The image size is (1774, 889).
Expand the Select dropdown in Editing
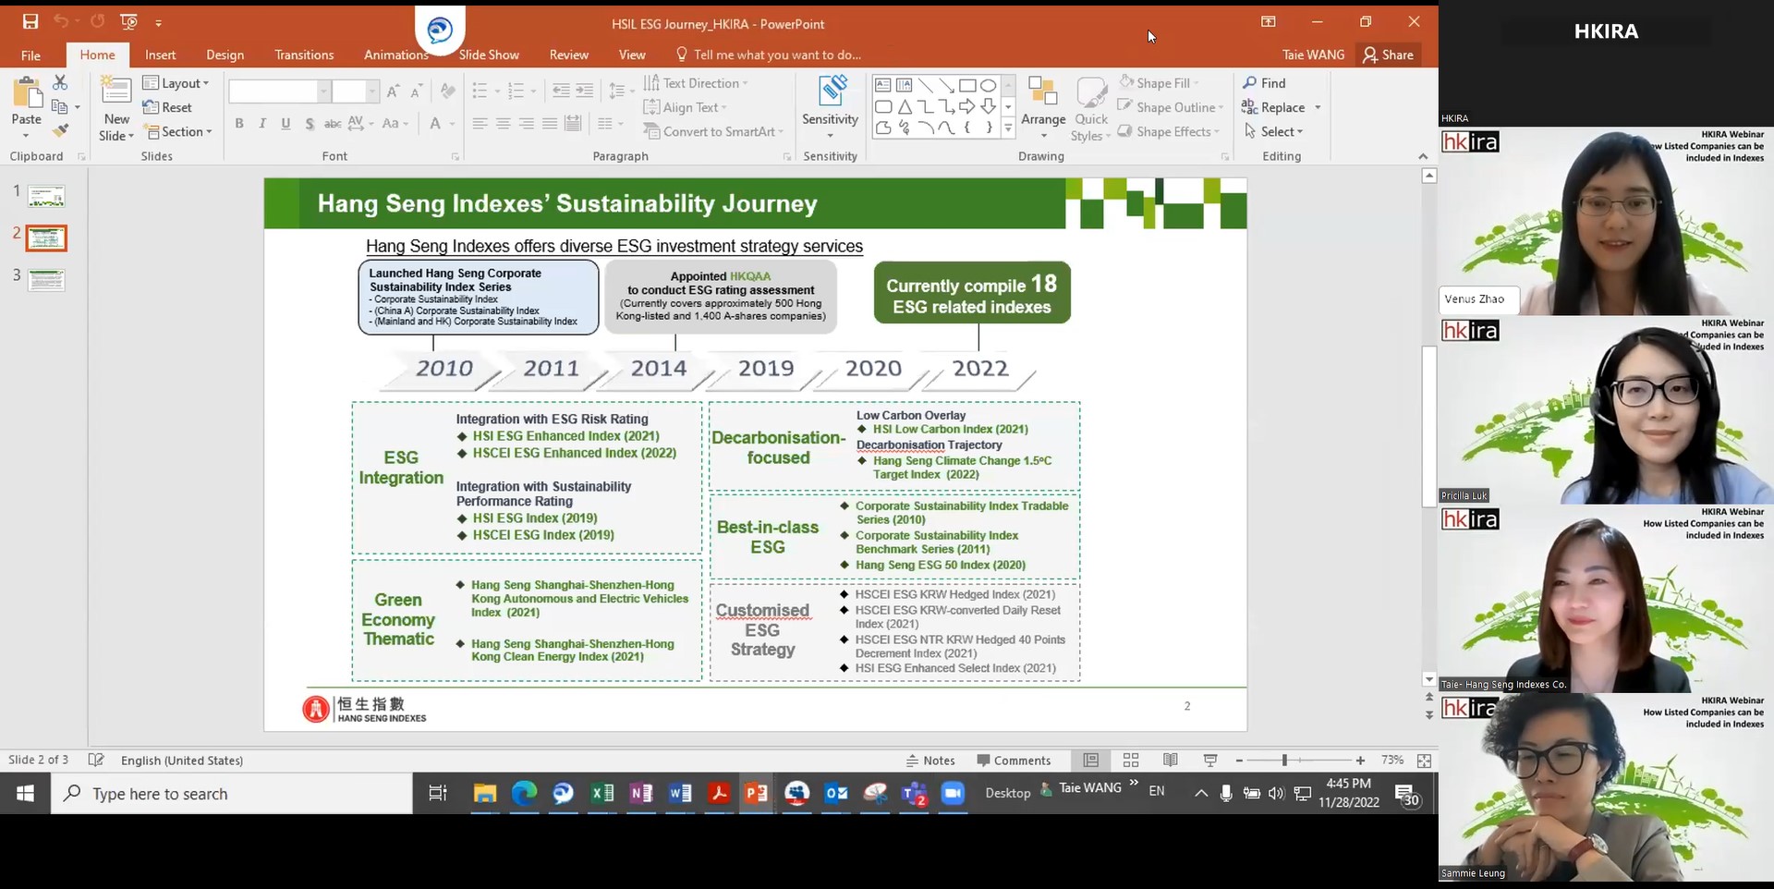click(x=1273, y=132)
